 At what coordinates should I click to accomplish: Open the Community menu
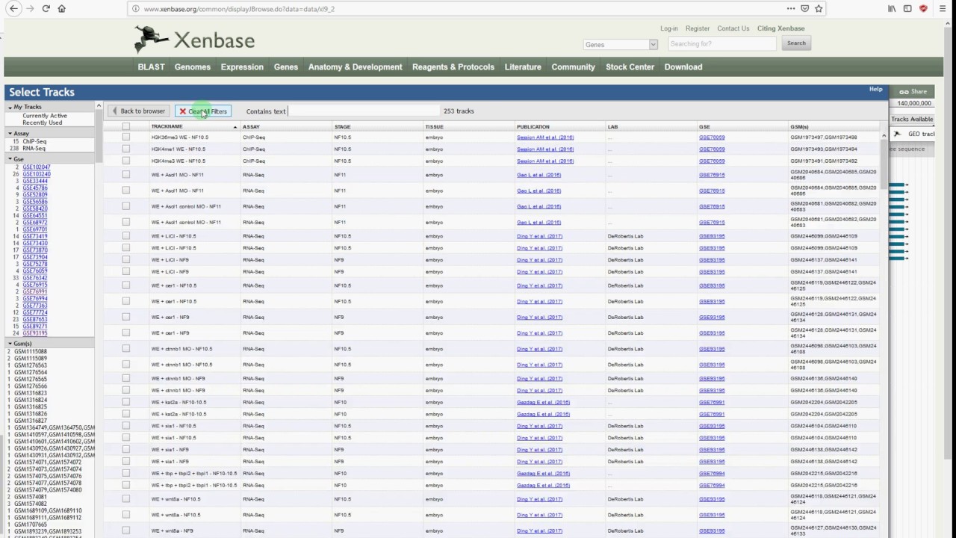[x=574, y=67]
